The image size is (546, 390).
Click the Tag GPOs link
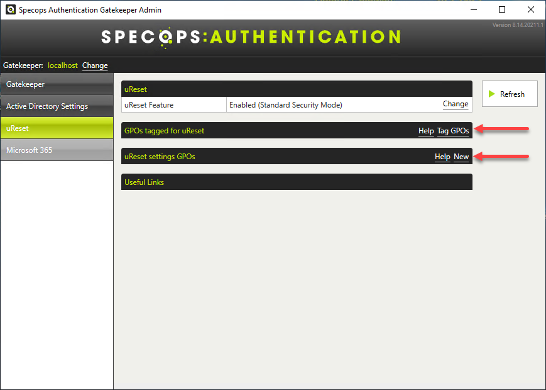(453, 131)
